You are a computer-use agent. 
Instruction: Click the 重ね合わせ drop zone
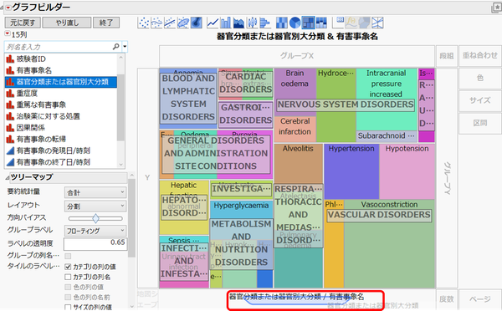480,55
